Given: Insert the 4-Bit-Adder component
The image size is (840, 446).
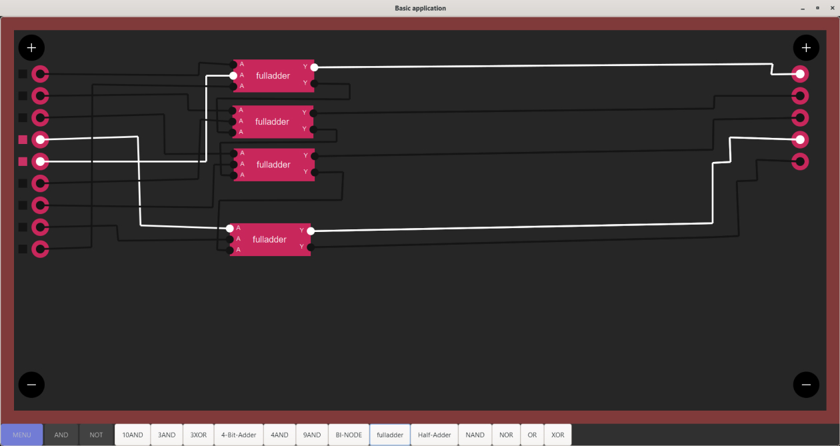Looking at the screenshot, I should [239, 435].
